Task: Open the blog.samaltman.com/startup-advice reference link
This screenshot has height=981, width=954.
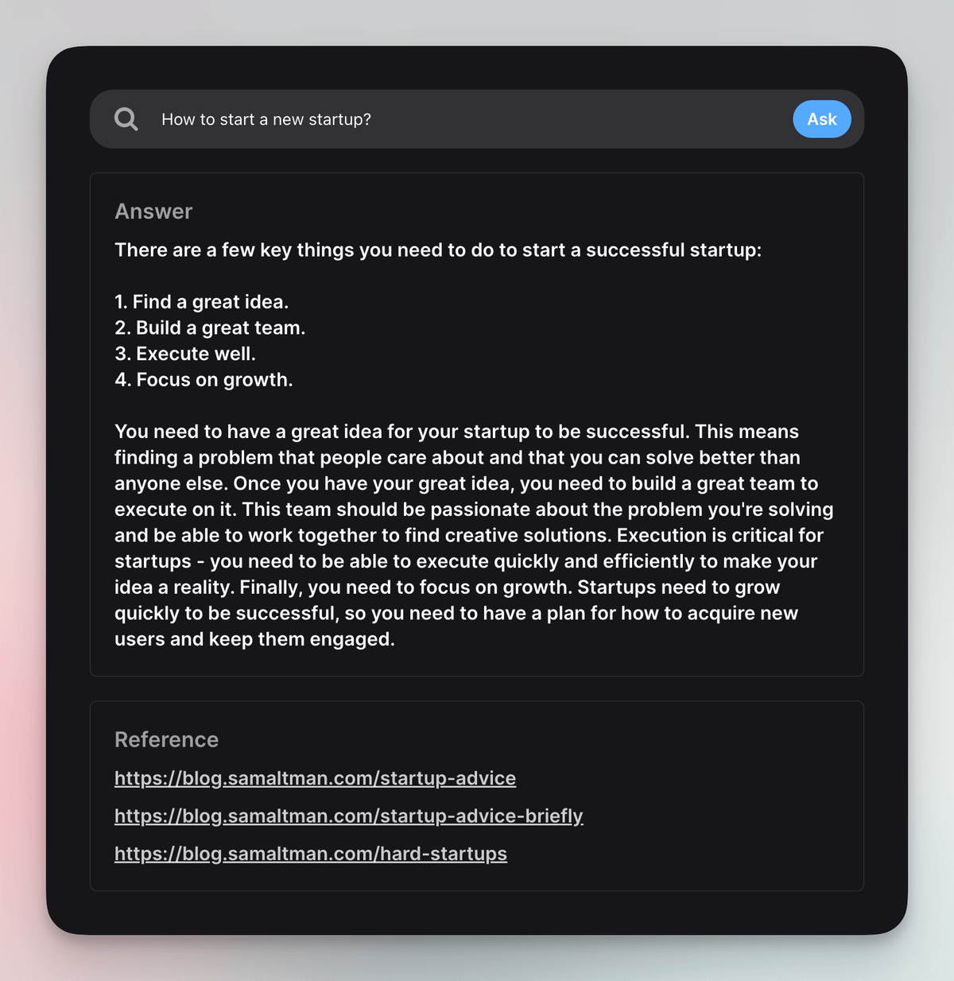Action: [315, 778]
